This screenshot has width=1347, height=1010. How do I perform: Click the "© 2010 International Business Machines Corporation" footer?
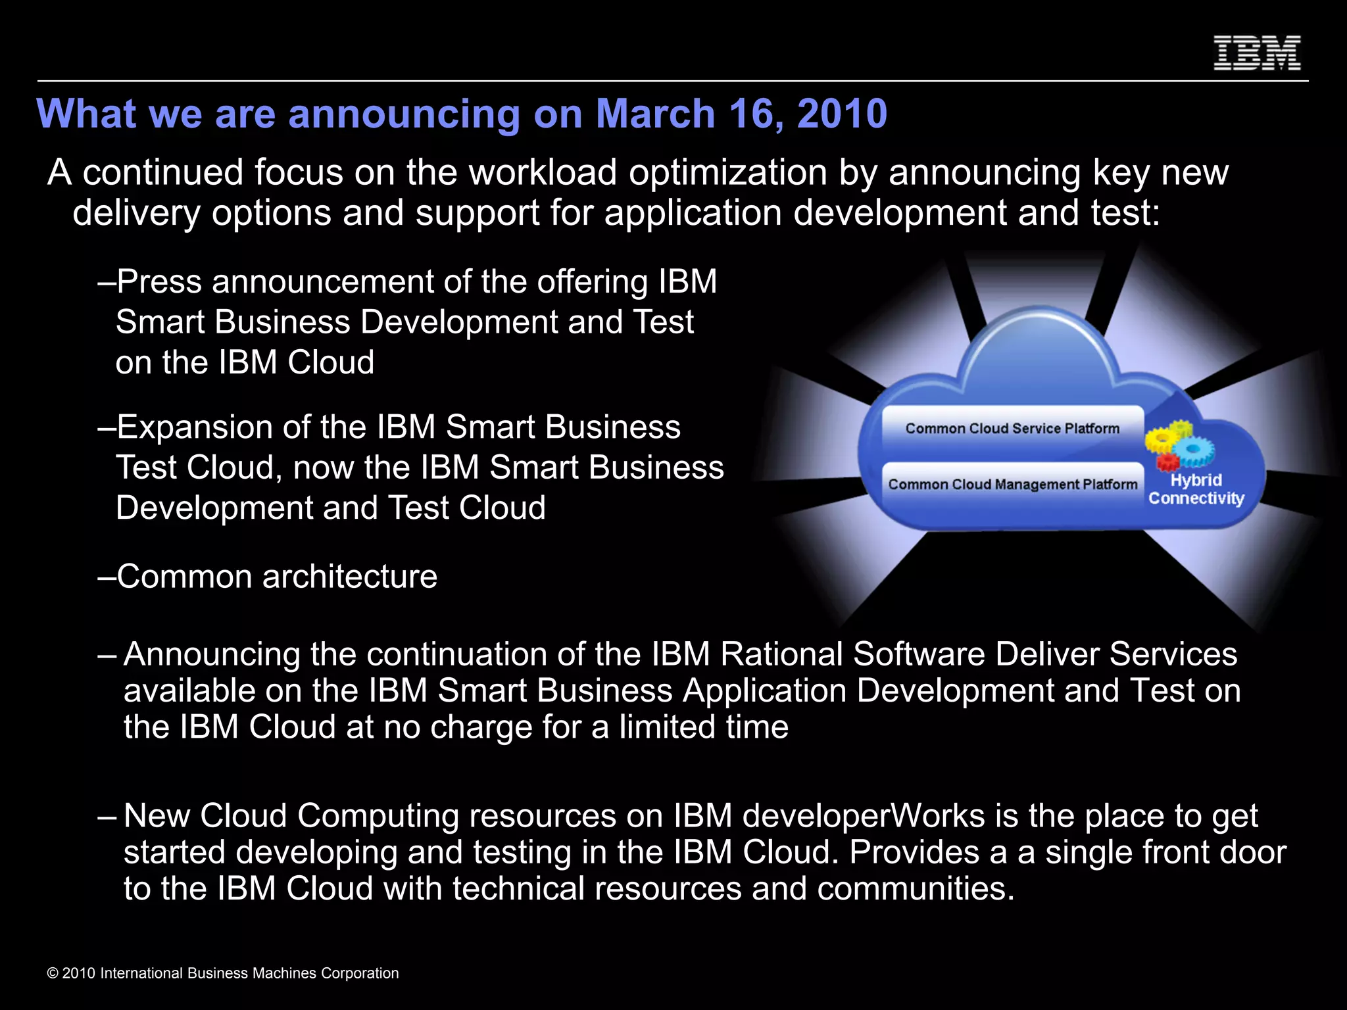[223, 973]
